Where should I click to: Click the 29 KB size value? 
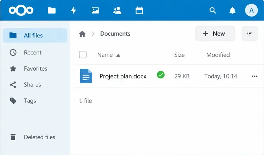(x=182, y=76)
